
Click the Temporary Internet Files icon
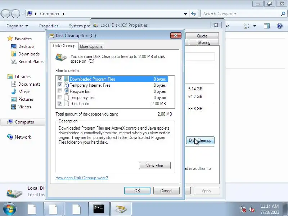click(66, 85)
